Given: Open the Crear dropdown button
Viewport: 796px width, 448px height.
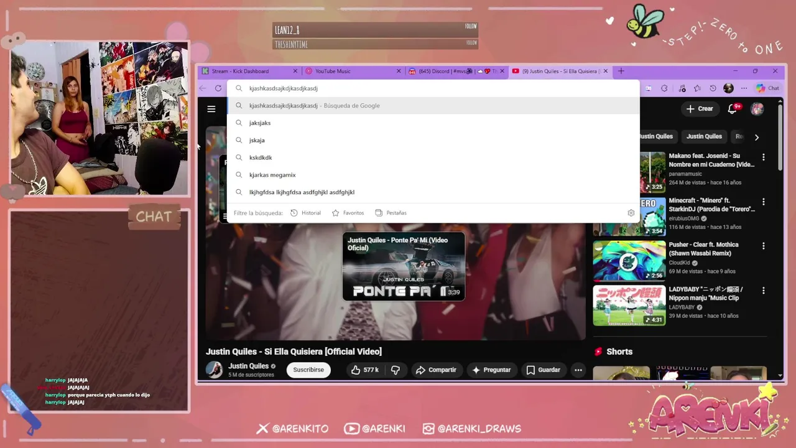Looking at the screenshot, I should click(x=699, y=109).
